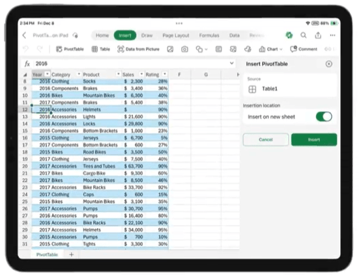The width and height of the screenshot is (359, 277).
Task: Tap the Wi-Fi status icon
Action: point(308,23)
